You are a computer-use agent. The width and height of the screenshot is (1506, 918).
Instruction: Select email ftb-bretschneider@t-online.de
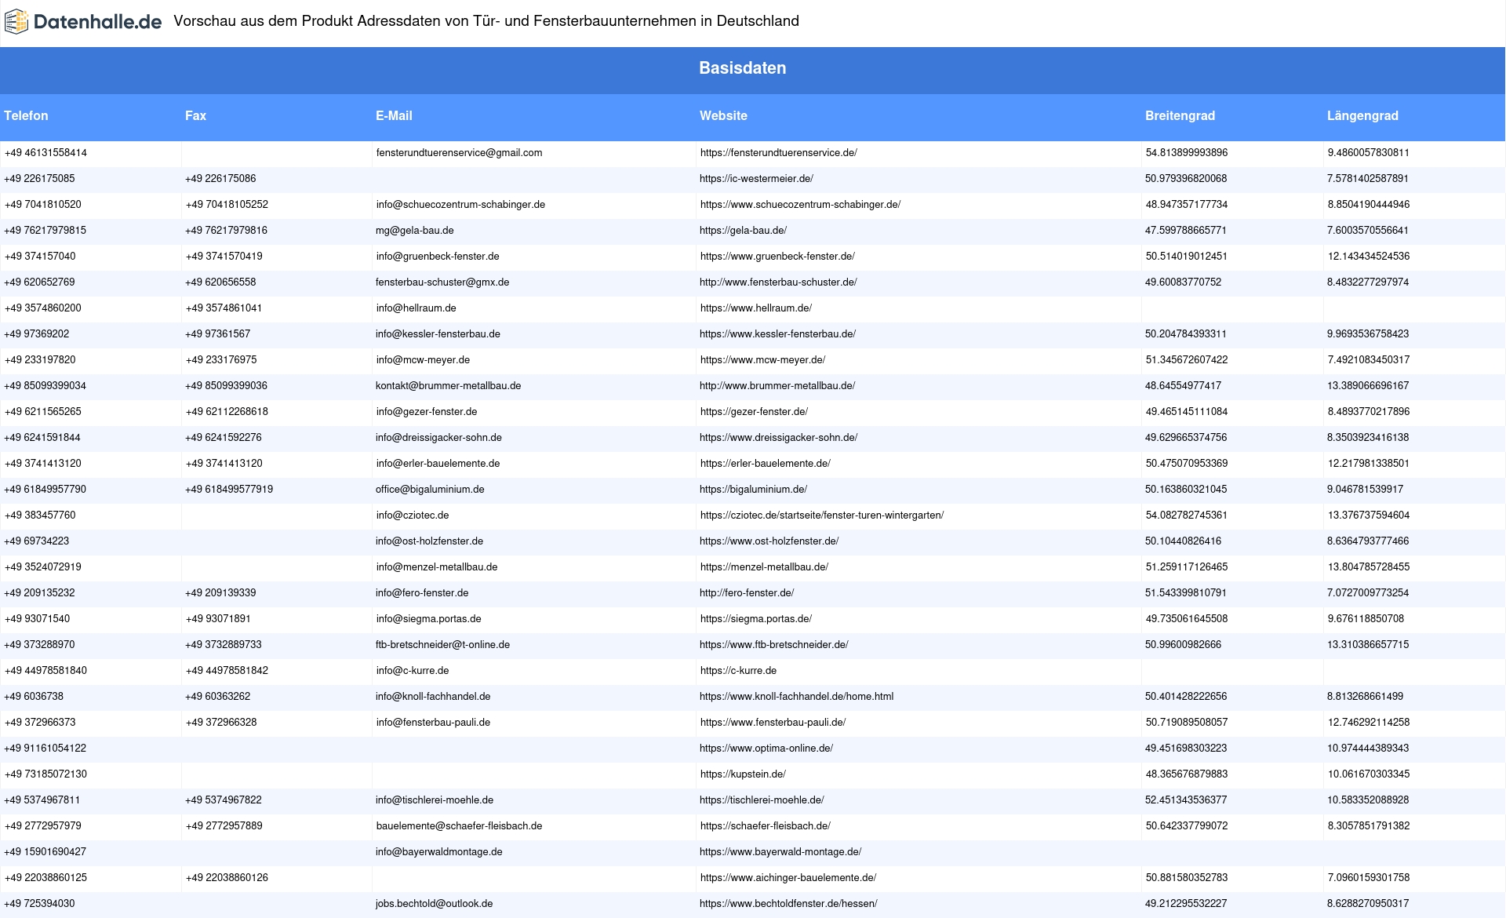442,645
